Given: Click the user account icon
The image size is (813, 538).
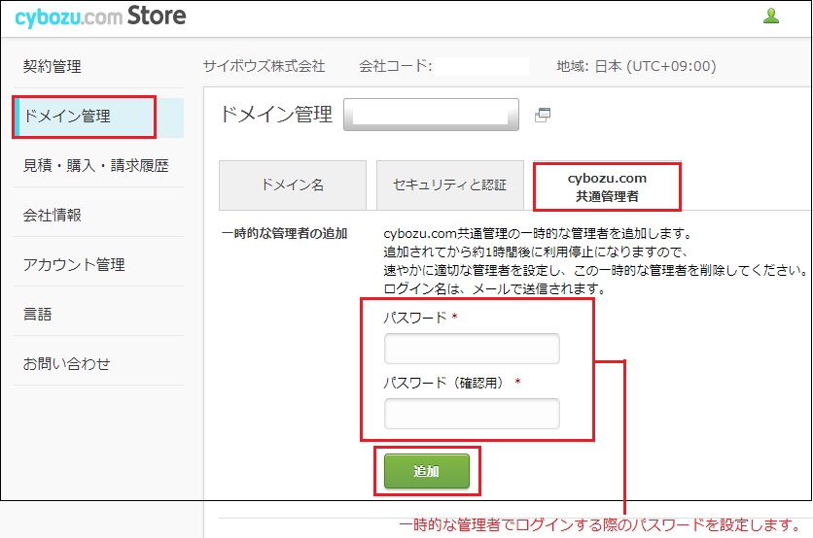Looking at the screenshot, I should coord(772,16).
